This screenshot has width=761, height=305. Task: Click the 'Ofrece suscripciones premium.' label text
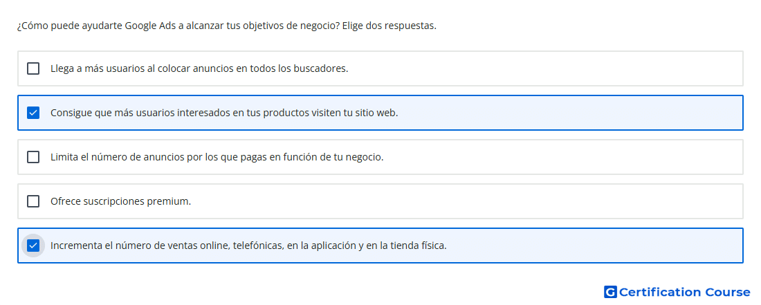[121, 201]
